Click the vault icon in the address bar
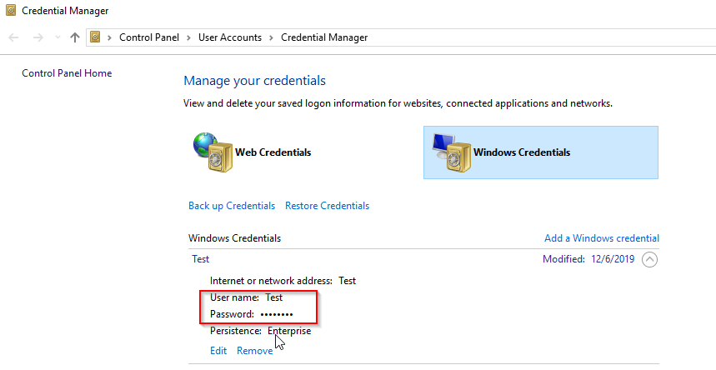 [95, 37]
